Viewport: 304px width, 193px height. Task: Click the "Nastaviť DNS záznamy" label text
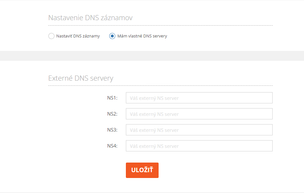(x=78, y=36)
